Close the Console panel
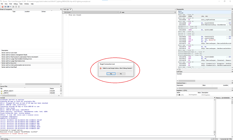This screenshot has width=233, height=140. coord(215,98)
